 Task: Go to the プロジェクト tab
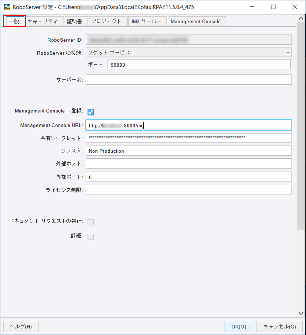pos(108,21)
